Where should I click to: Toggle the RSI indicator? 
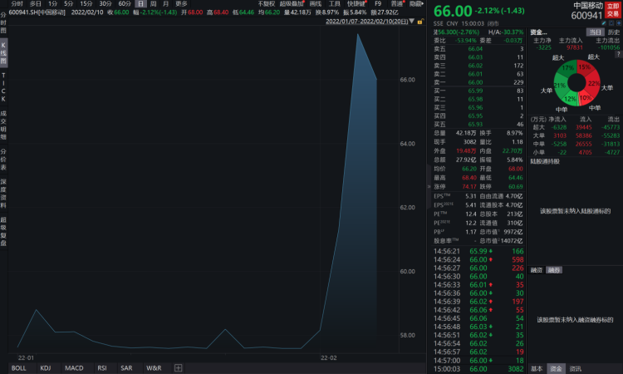[102, 368]
